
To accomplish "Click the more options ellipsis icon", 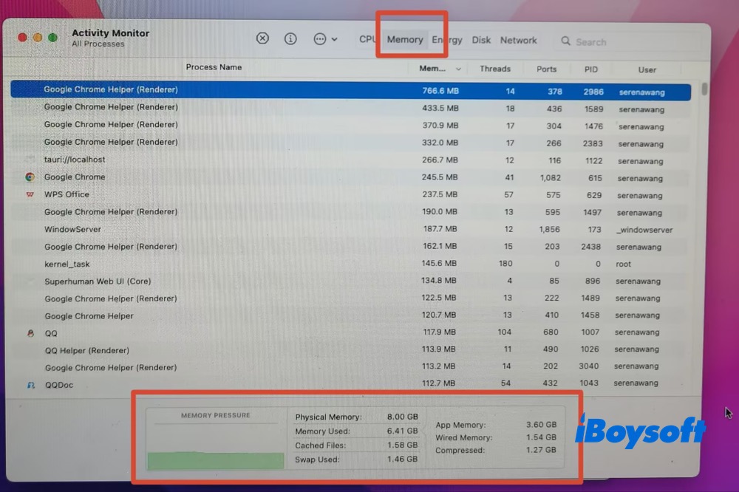I will click(320, 39).
